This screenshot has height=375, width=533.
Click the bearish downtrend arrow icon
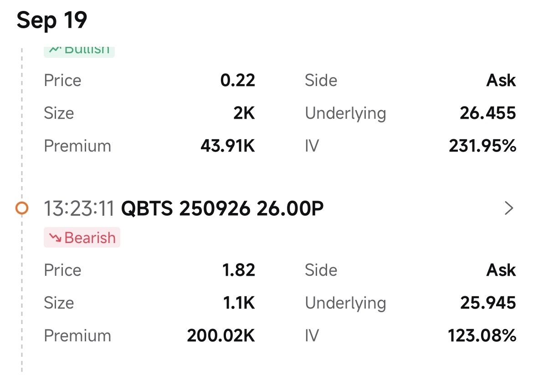coord(56,238)
